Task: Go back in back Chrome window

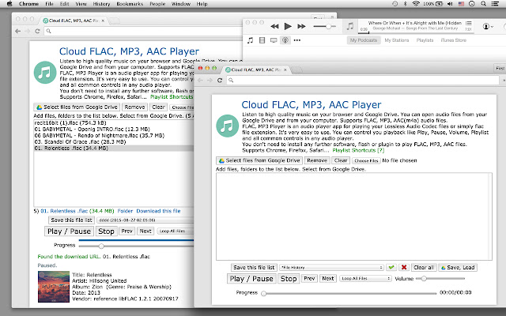Action: pos(17,31)
